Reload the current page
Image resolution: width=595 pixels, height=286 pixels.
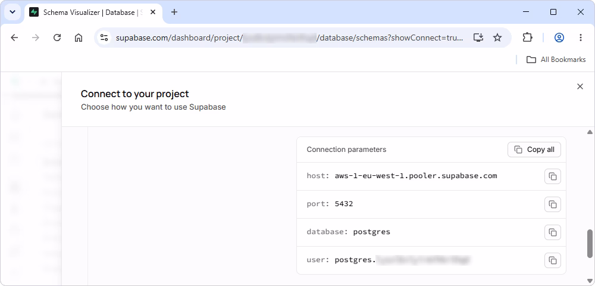(57, 38)
